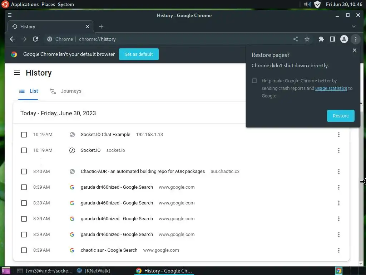Reload the chrome://history page
The width and height of the screenshot is (366, 275).
(x=35, y=39)
